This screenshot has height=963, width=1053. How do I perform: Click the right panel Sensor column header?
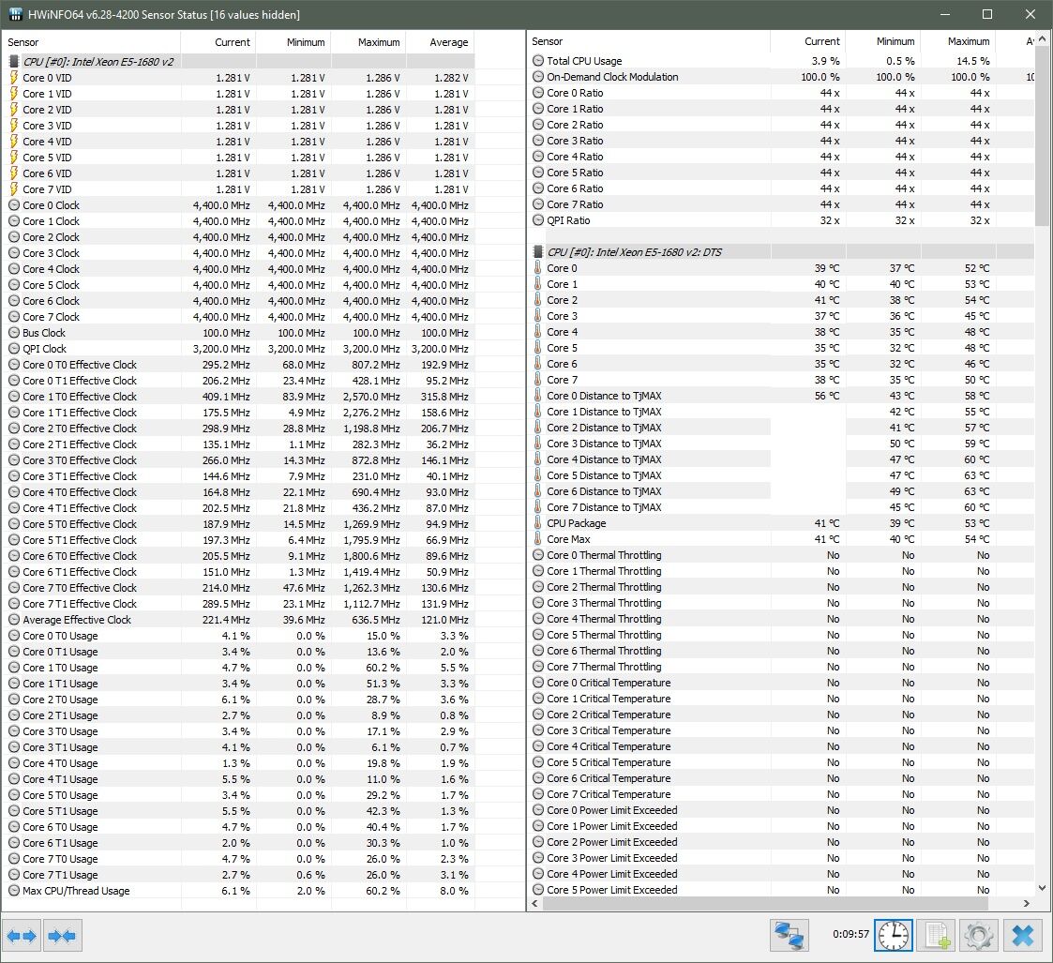tap(649, 41)
